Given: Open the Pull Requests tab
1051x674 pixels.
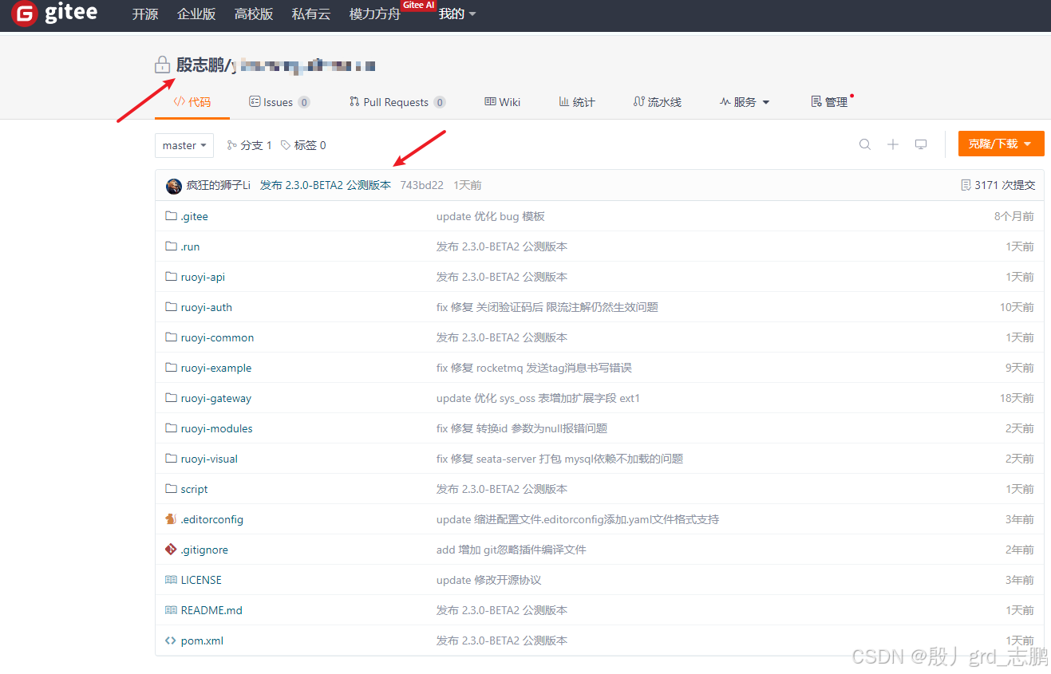Looking at the screenshot, I should click(x=397, y=102).
